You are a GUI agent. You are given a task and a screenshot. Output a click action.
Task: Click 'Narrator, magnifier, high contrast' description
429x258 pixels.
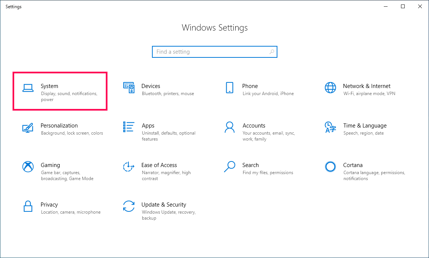(x=166, y=176)
